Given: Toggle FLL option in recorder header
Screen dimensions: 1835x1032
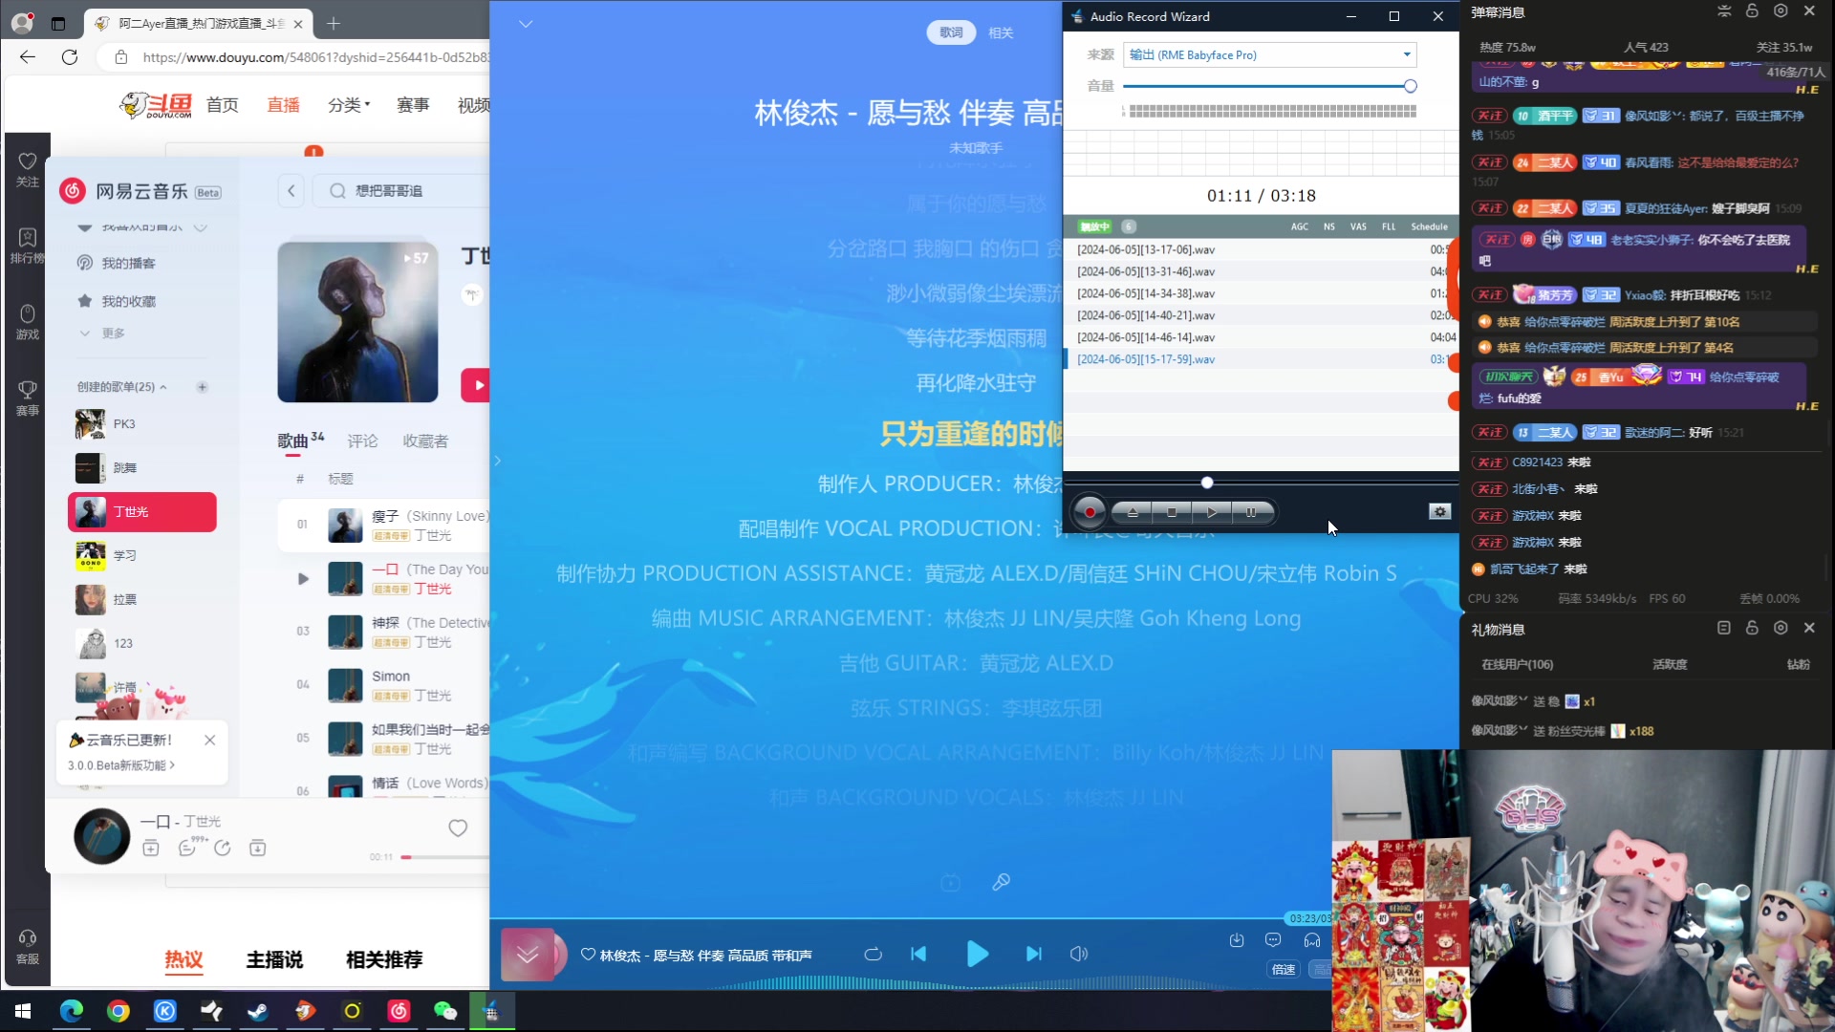Looking at the screenshot, I should [x=1389, y=226].
